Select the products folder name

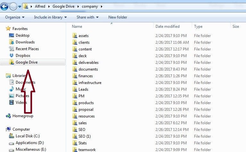pyautogui.click(x=86, y=103)
